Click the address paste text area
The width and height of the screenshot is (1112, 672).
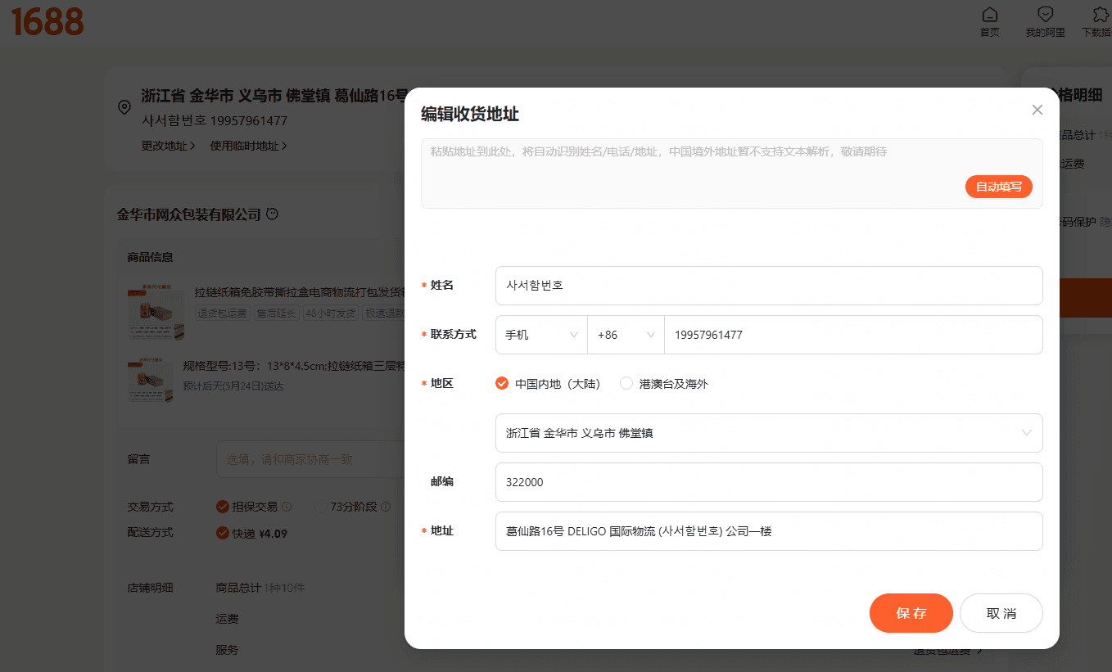(x=731, y=174)
